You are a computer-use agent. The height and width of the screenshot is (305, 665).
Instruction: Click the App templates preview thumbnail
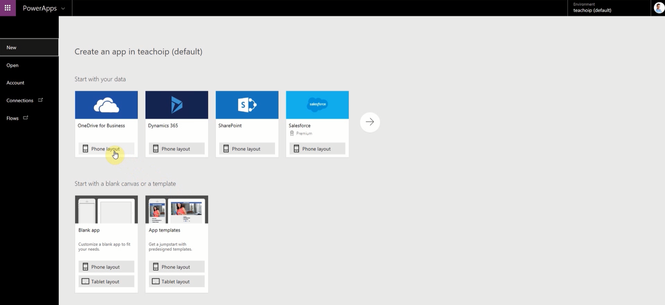click(x=177, y=209)
